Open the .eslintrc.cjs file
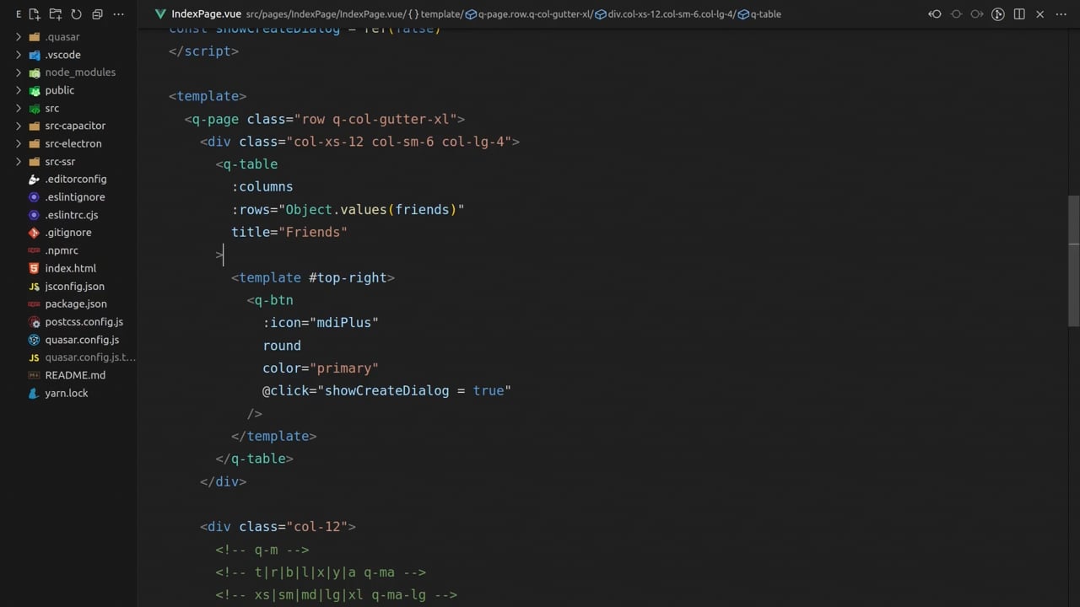The image size is (1080, 607). [72, 215]
